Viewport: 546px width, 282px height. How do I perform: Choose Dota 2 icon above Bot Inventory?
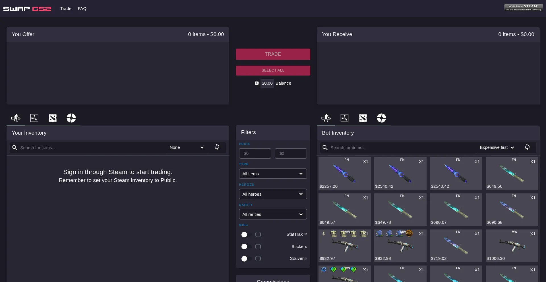pos(363,118)
